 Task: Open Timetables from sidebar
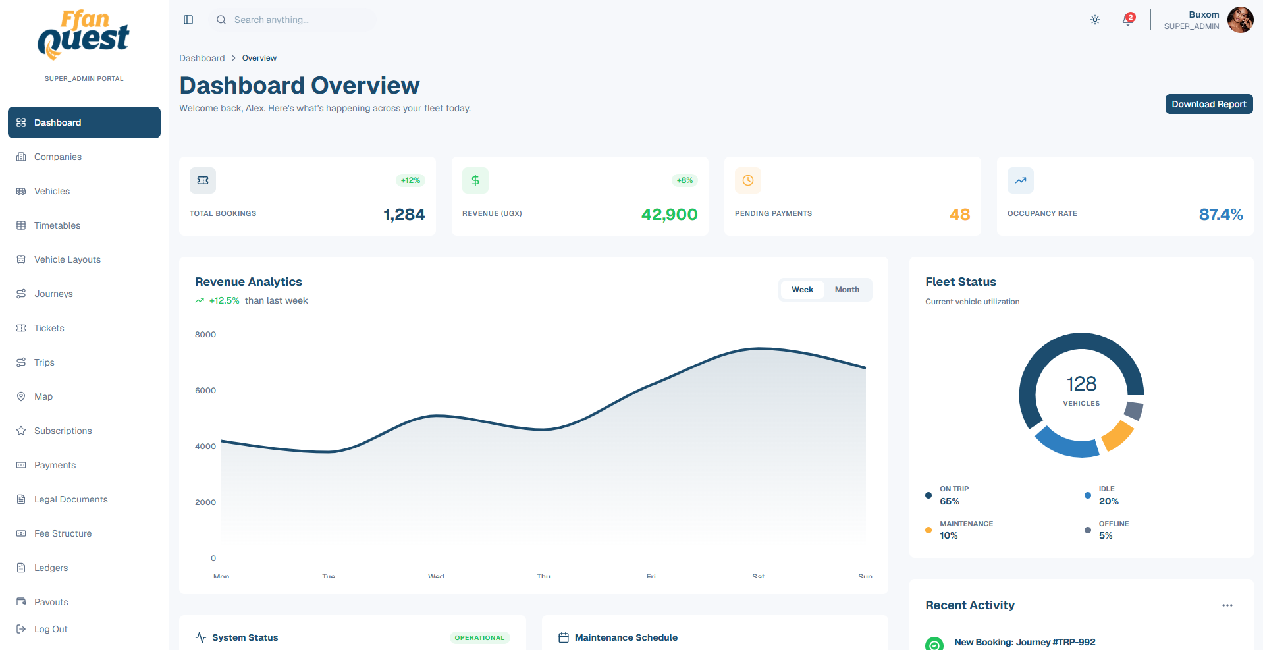(x=84, y=225)
